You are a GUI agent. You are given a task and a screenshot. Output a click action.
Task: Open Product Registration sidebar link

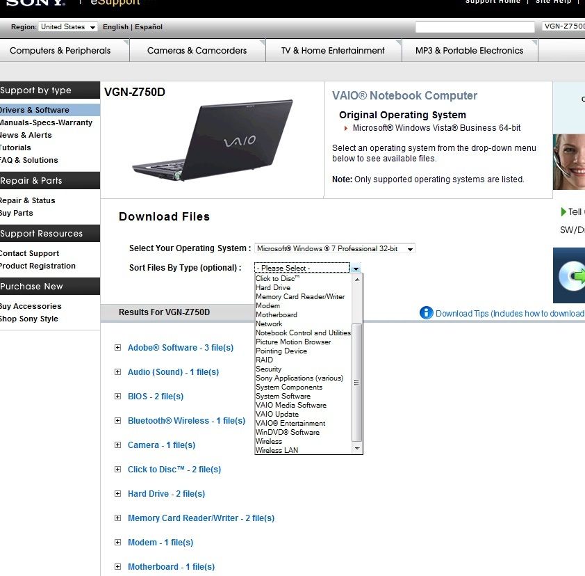[38, 266]
